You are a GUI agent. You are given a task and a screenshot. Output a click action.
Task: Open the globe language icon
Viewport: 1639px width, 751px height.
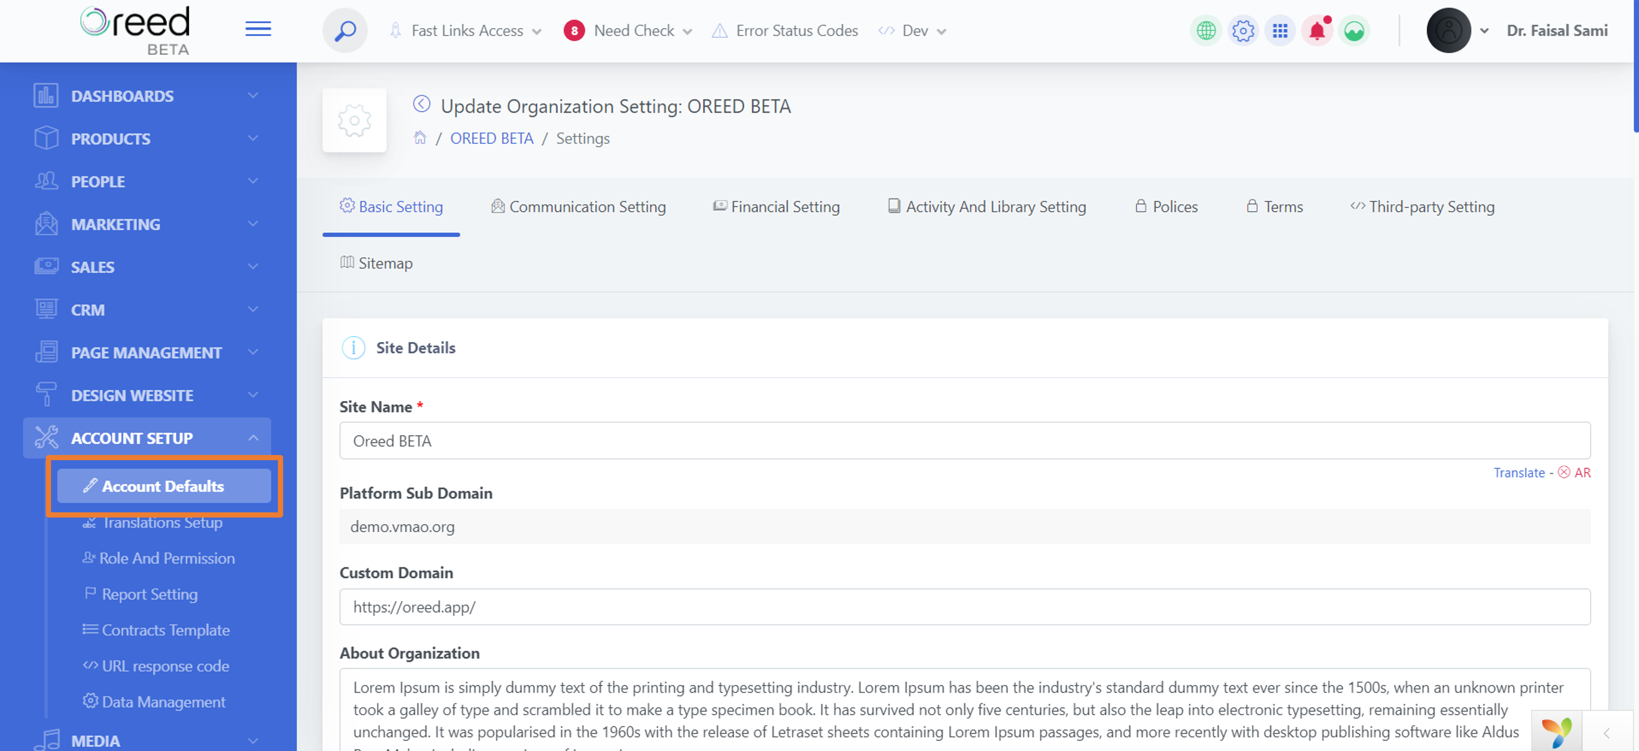(1206, 31)
